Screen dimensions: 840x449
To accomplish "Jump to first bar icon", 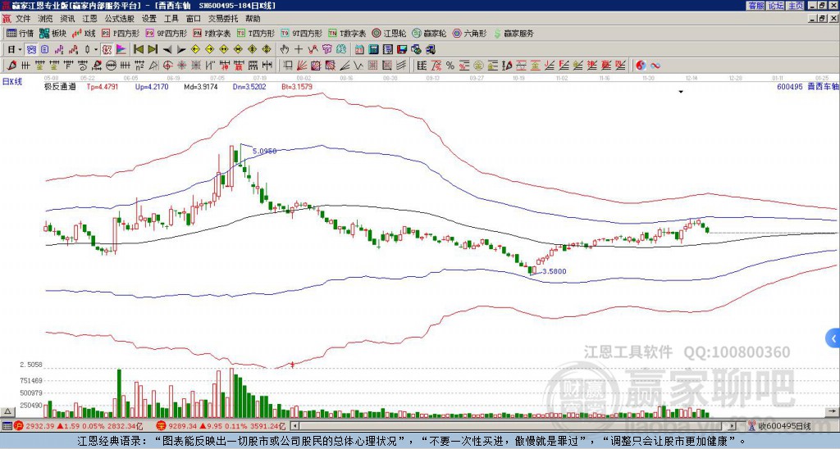I will pos(138,50).
